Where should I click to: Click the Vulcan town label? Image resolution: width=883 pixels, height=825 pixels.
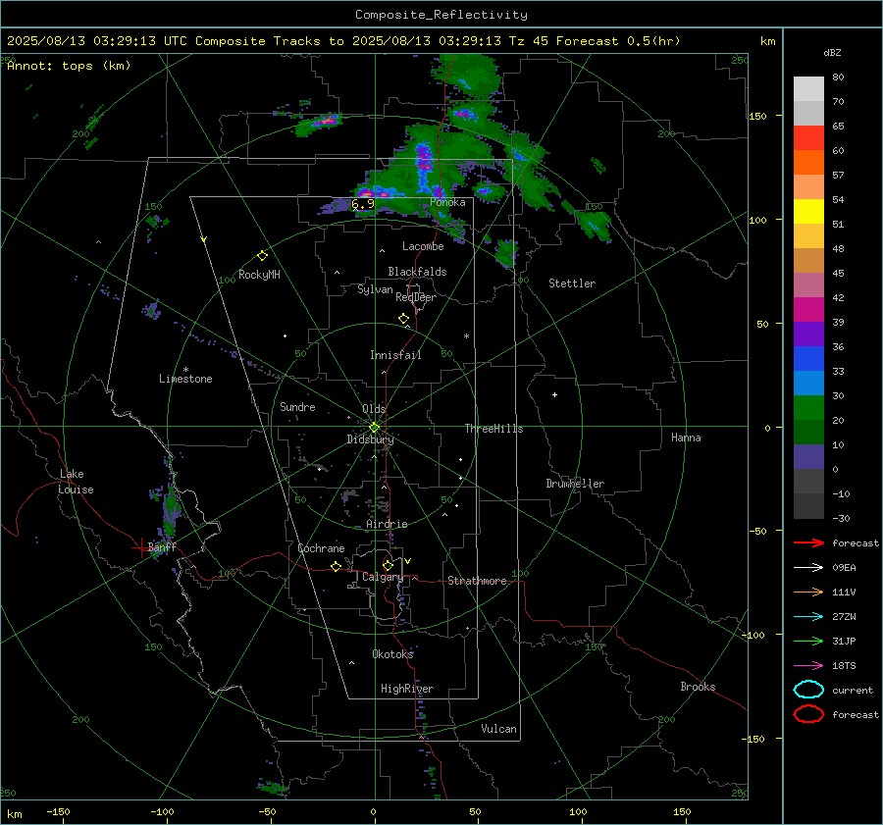[x=498, y=729]
